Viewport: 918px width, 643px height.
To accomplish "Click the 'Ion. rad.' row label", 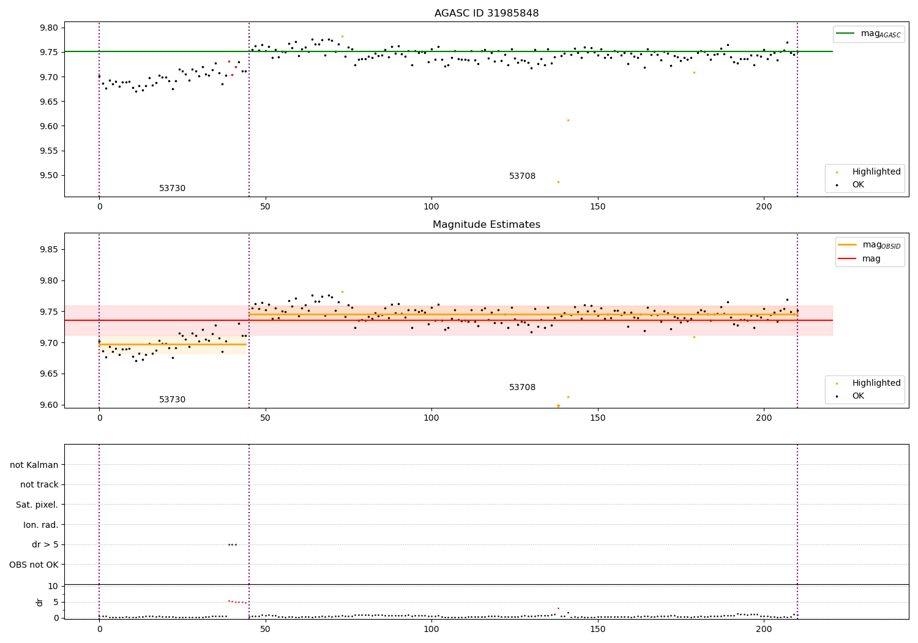I will (x=41, y=525).
